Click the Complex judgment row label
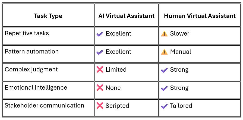This screenshot has width=243, height=120. click(x=31, y=70)
